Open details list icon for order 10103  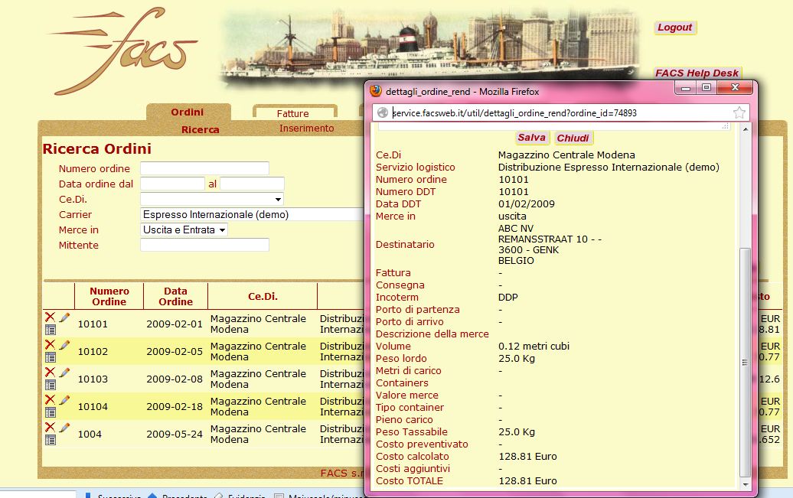pos(51,385)
